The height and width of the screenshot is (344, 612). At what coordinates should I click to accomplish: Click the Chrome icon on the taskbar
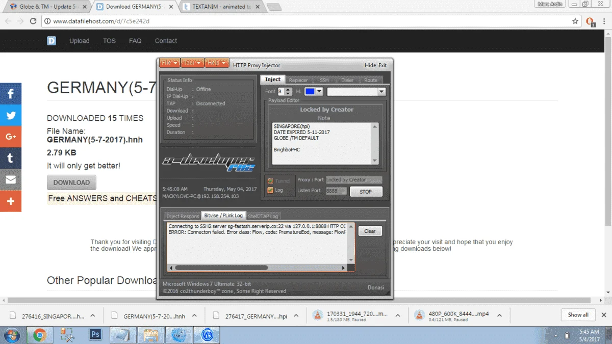(40, 335)
